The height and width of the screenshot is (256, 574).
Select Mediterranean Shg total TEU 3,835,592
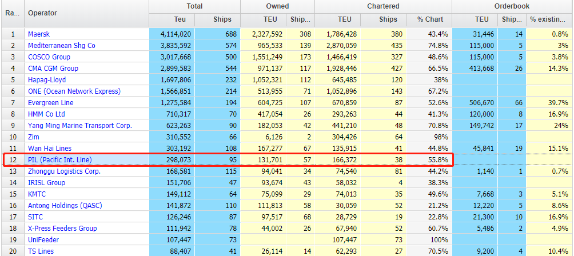[x=176, y=46]
